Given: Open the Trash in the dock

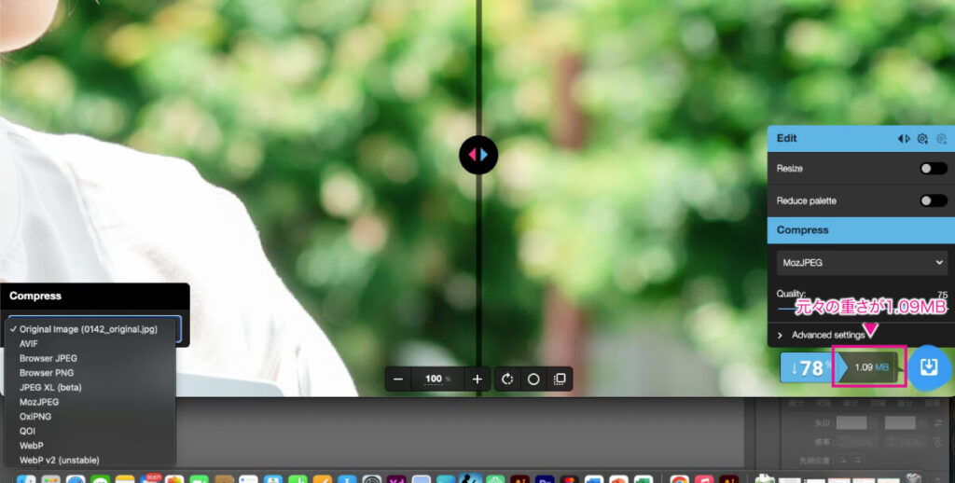Looking at the screenshot, I should [912, 478].
